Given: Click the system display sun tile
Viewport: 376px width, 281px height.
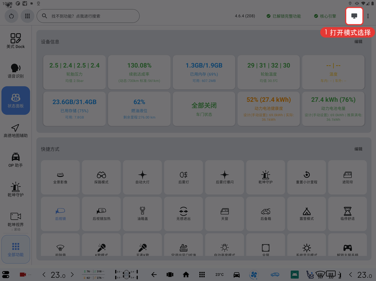Looking at the screenshot, I should (306, 245).
